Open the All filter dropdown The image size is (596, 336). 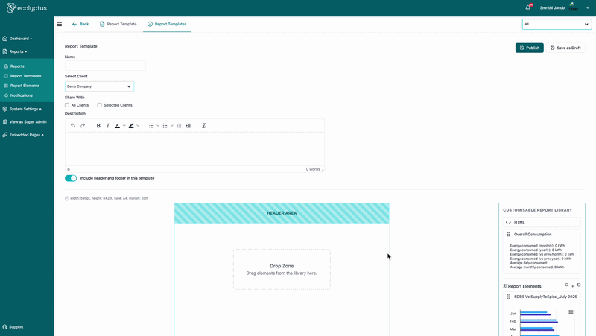(x=557, y=24)
